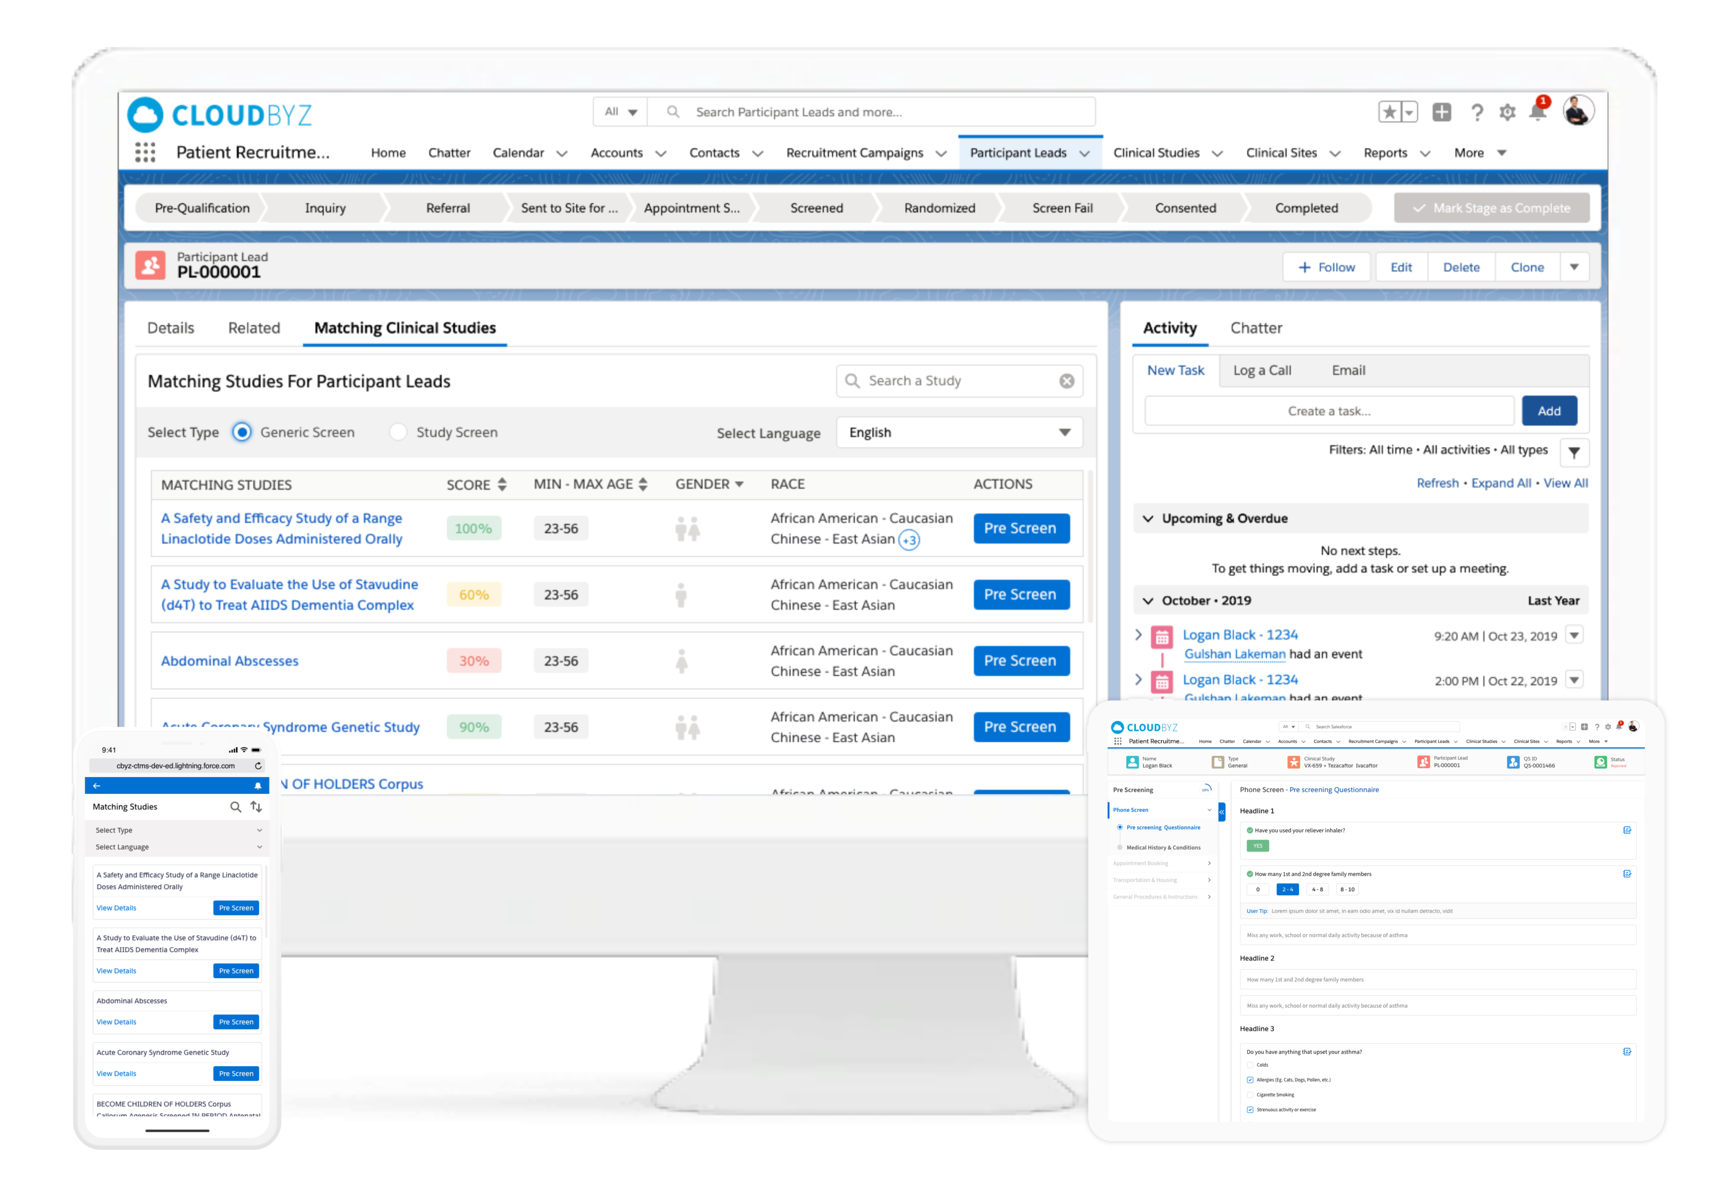Click the global actions plus icon
The image size is (1729, 1197).
(1442, 112)
